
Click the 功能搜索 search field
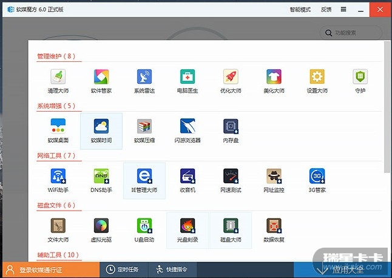351,33
